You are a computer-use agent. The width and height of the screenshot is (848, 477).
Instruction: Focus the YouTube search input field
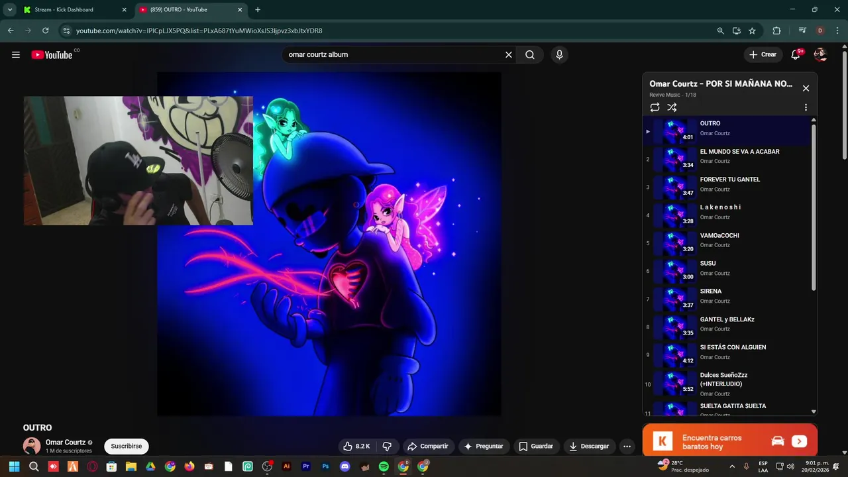(394, 55)
